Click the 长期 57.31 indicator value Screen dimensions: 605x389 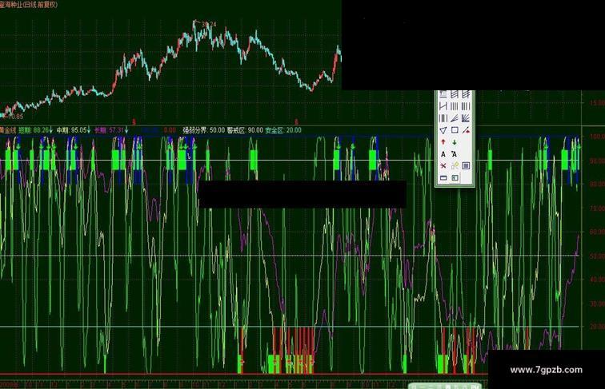point(111,130)
